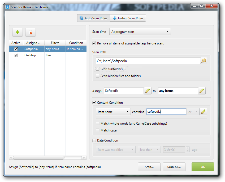The width and height of the screenshot is (225, 182).
Task: Select the Desktop rule row name
Action: tap(30, 55)
